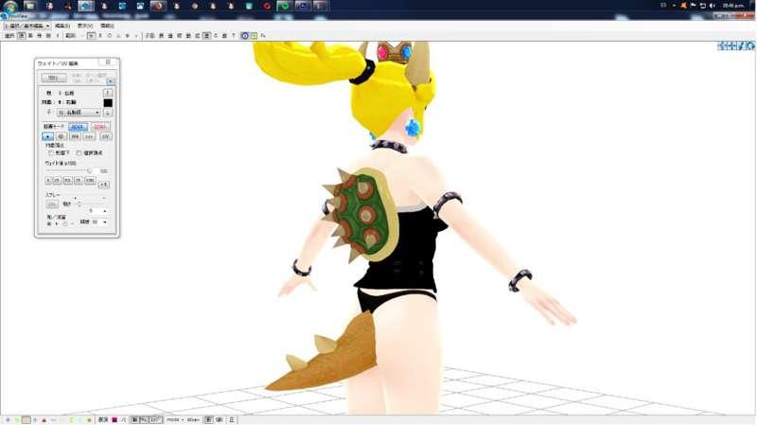The height and width of the screenshot is (425, 757).
Task: Click the clock in the system tray
Action: tap(733, 6)
